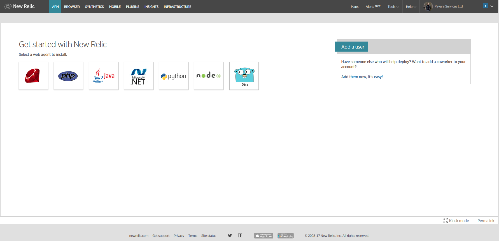
Task: Choose the PHP agent icon
Action: point(68,76)
